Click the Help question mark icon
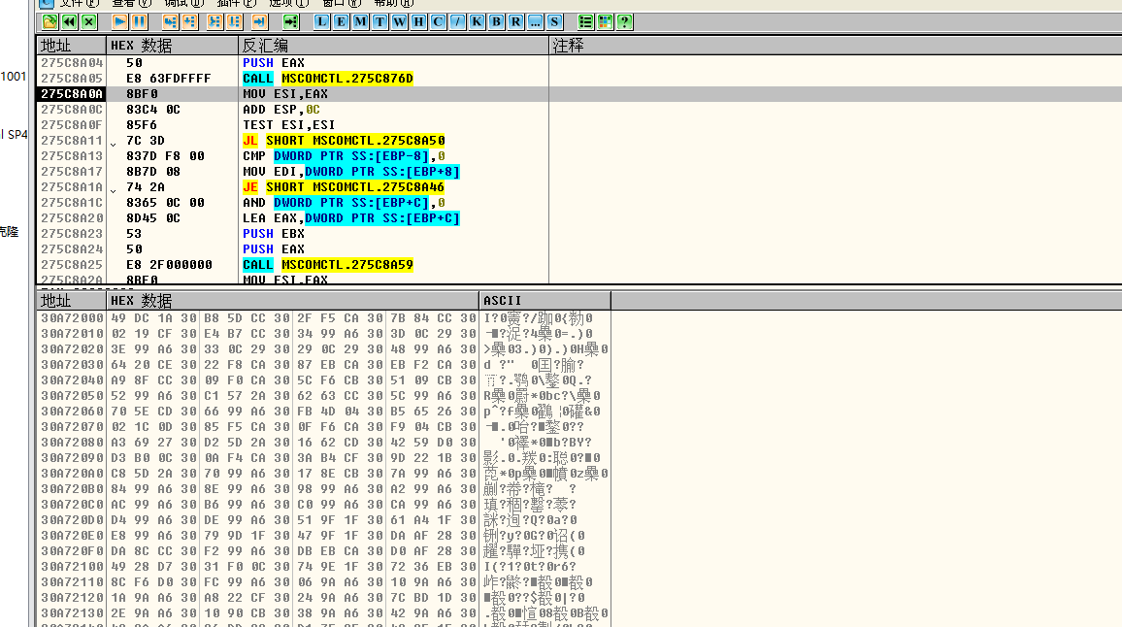The width and height of the screenshot is (1122, 627). (624, 21)
